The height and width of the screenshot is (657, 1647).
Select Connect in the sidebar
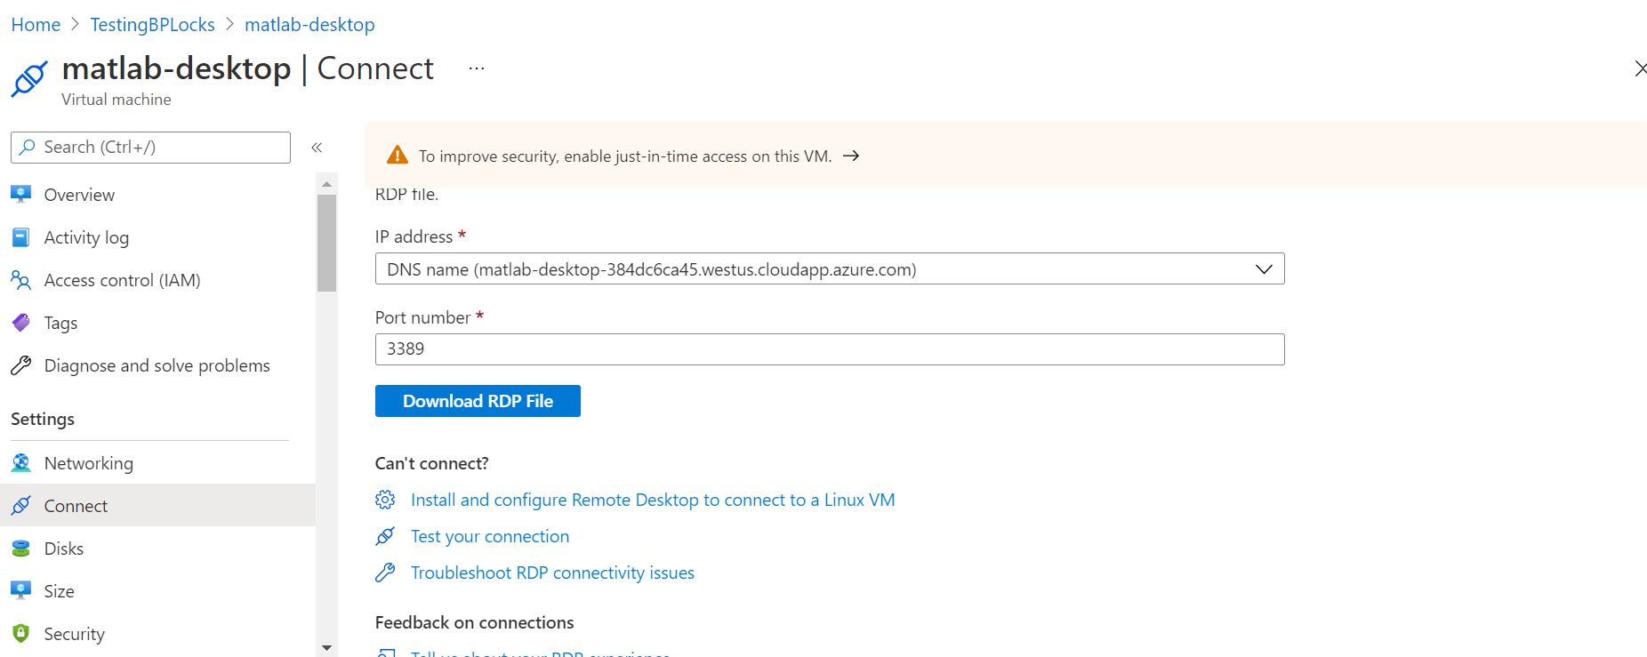pos(157,505)
